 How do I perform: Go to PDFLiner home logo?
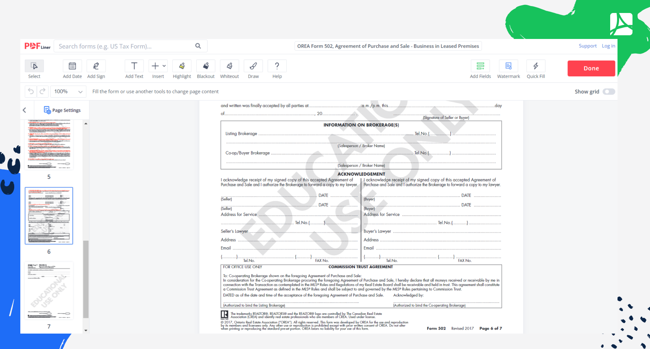(x=37, y=46)
